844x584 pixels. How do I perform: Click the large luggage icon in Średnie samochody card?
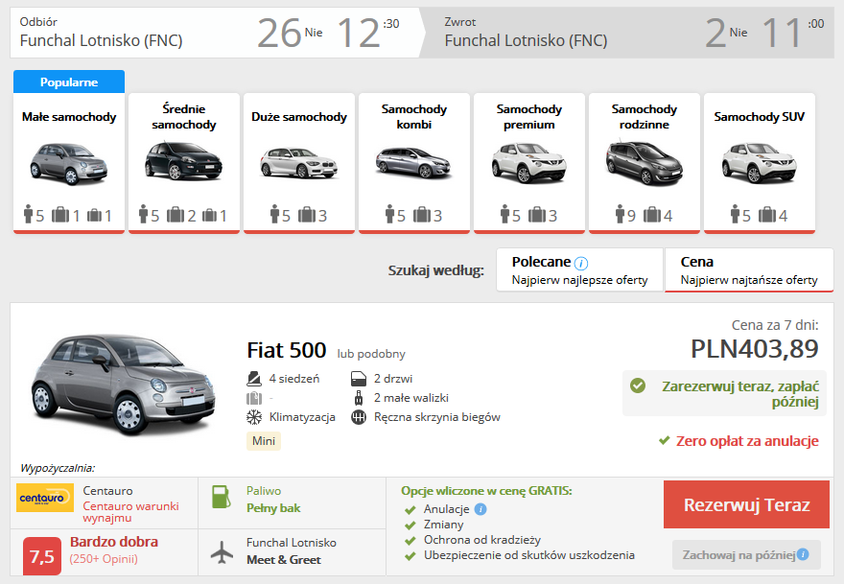(x=176, y=215)
